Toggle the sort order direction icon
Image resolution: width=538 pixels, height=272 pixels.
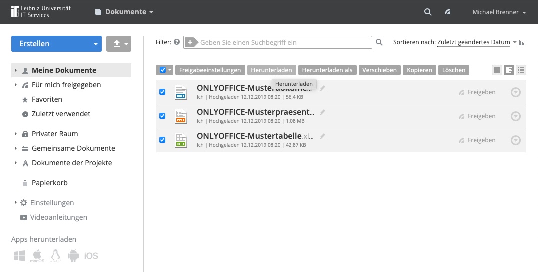[x=522, y=42]
